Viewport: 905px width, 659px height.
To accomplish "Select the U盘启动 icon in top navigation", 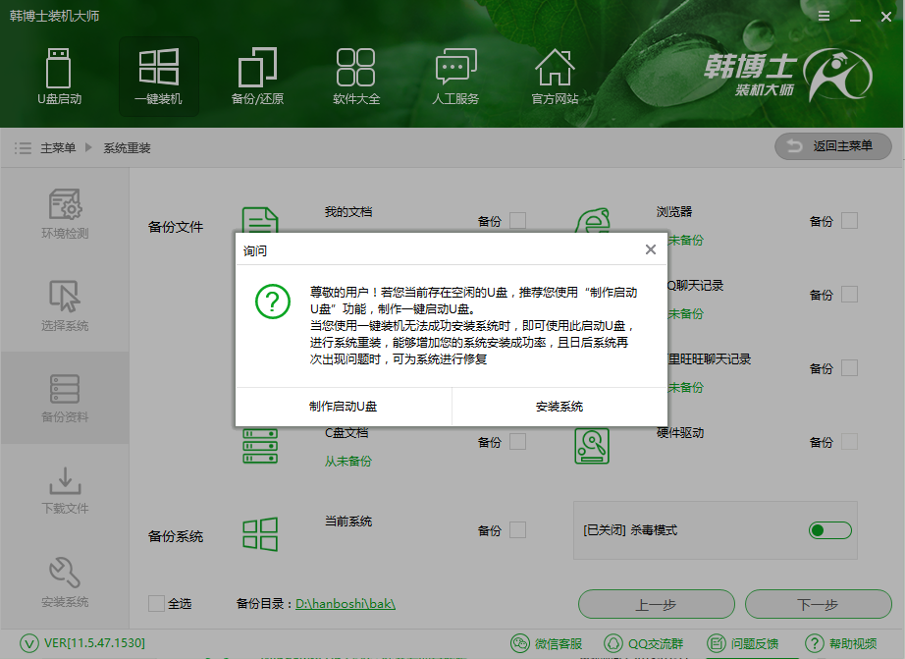I will pyautogui.click(x=59, y=77).
